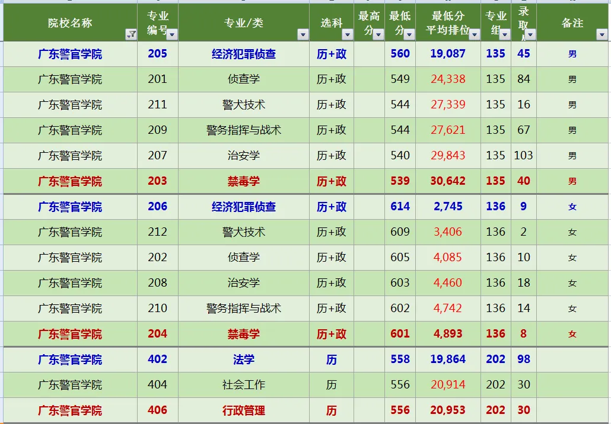The height and width of the screenshot is (424, 611).
Task: Click the cell showing rank 24,338
Action: 448,79
